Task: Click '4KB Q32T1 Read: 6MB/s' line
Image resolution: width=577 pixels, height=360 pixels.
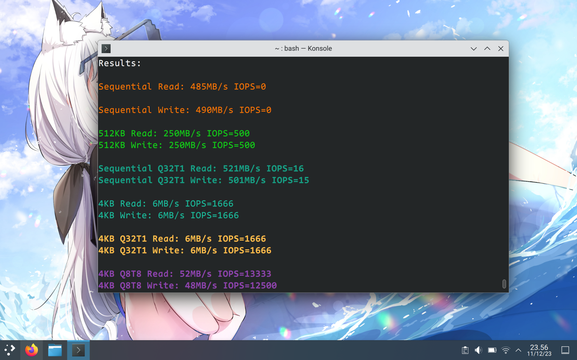Action: [182, 239]
